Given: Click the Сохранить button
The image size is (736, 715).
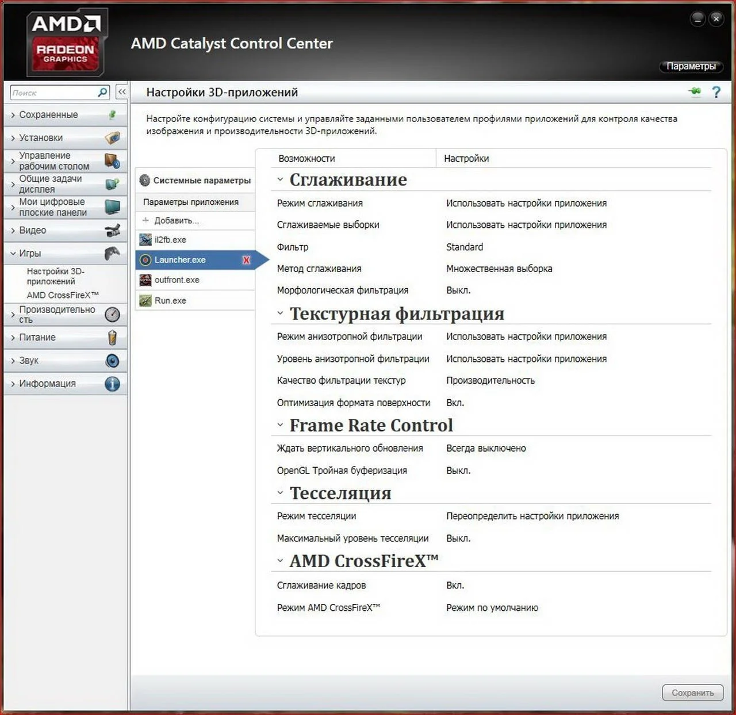Looking at the screenshot, I should click(x=692, y=693).
